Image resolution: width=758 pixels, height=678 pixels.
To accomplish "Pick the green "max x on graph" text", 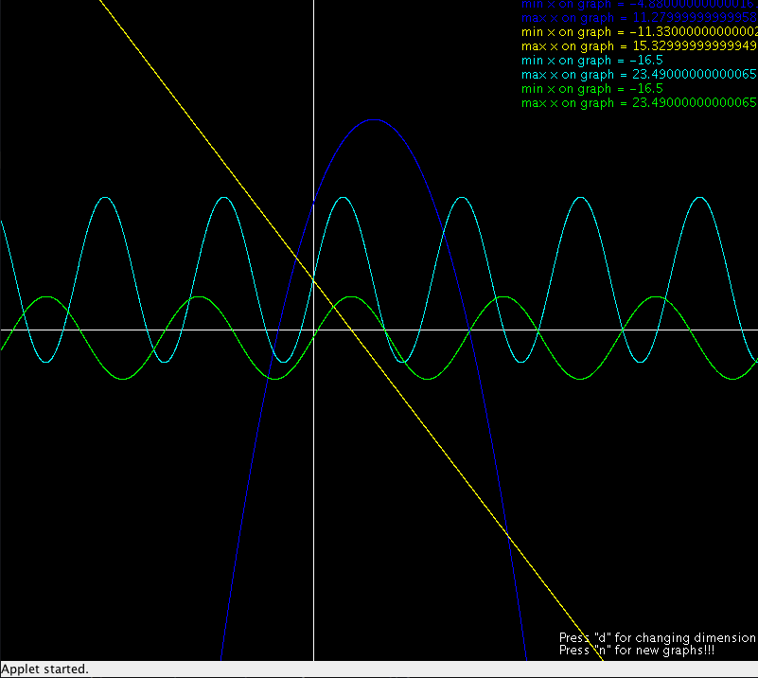I will (x=639, y=103).
